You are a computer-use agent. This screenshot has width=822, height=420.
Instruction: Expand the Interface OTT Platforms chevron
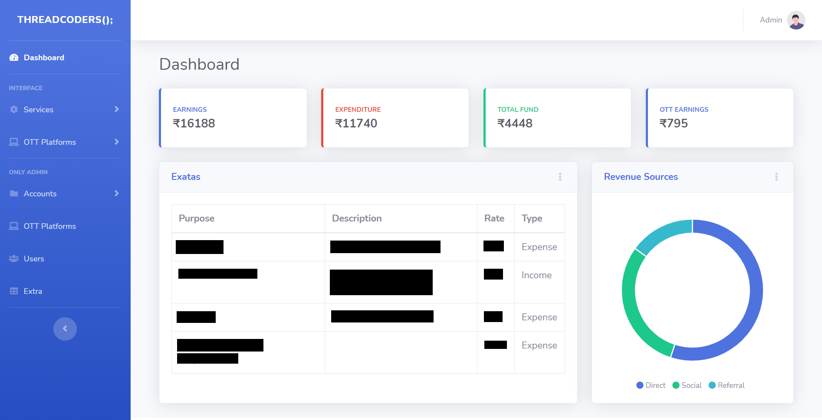[116, 142]
